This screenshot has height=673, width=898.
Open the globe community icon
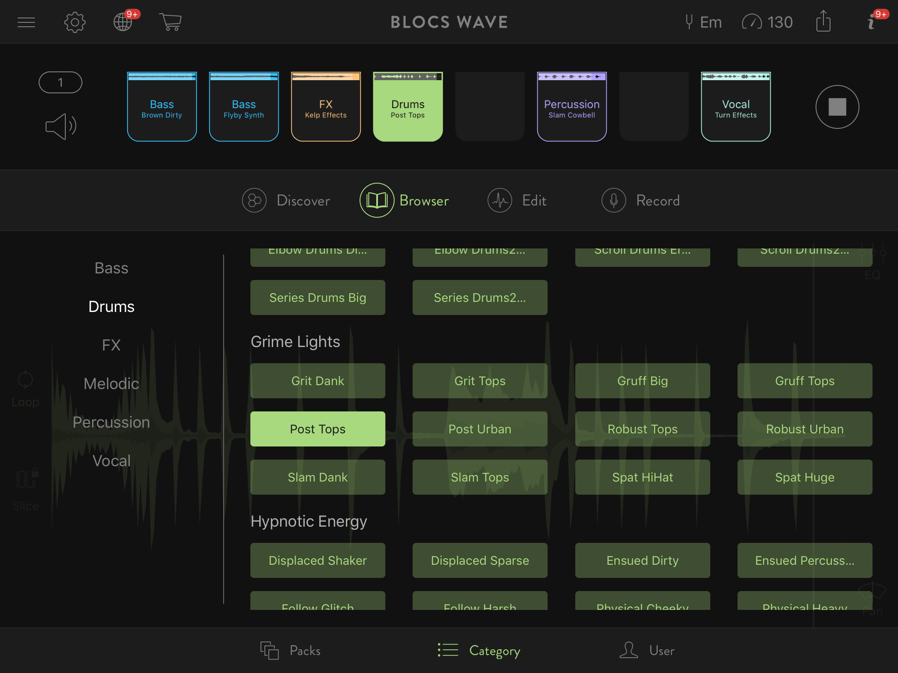123,22
